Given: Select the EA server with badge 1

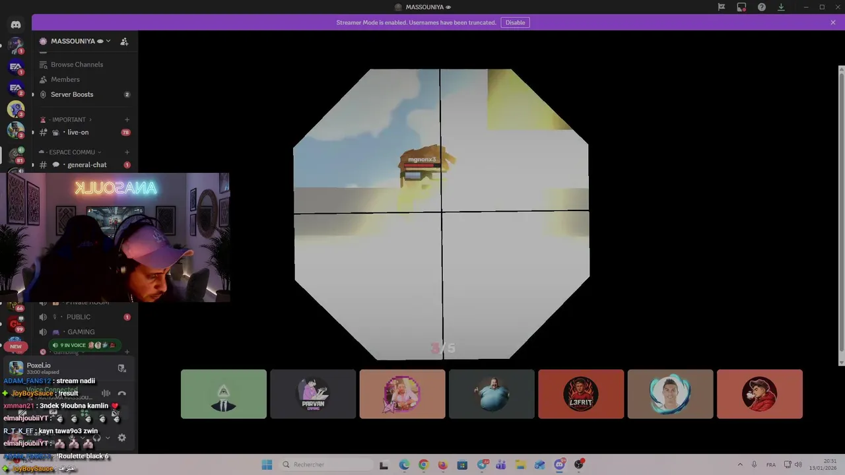Looking at the screenshot, I should (x=16, y=67).
